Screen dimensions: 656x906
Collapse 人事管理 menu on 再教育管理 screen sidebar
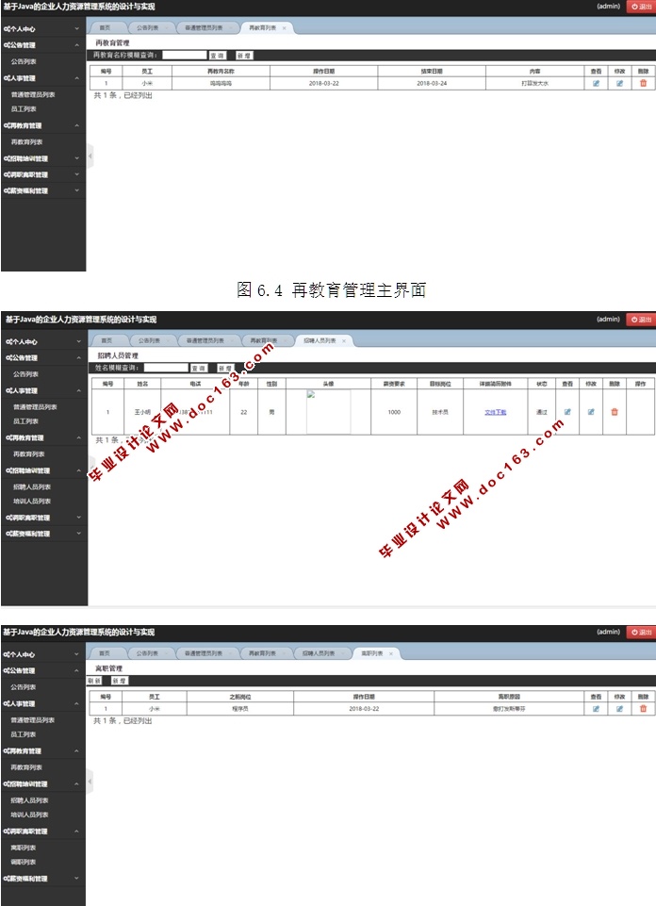coord(42,78)
